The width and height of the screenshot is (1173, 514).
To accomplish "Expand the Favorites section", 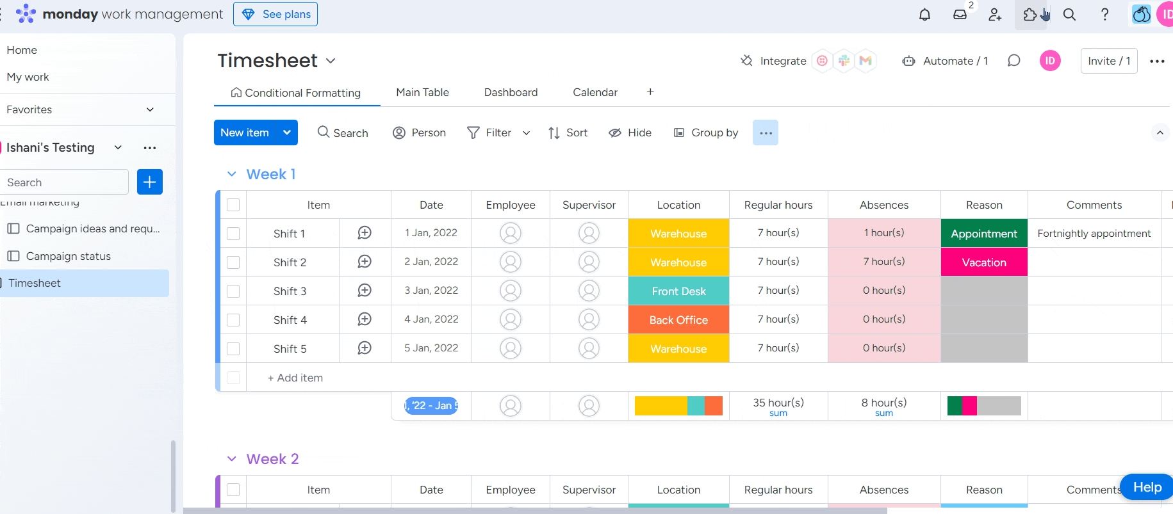I will [x=150, y=109].
